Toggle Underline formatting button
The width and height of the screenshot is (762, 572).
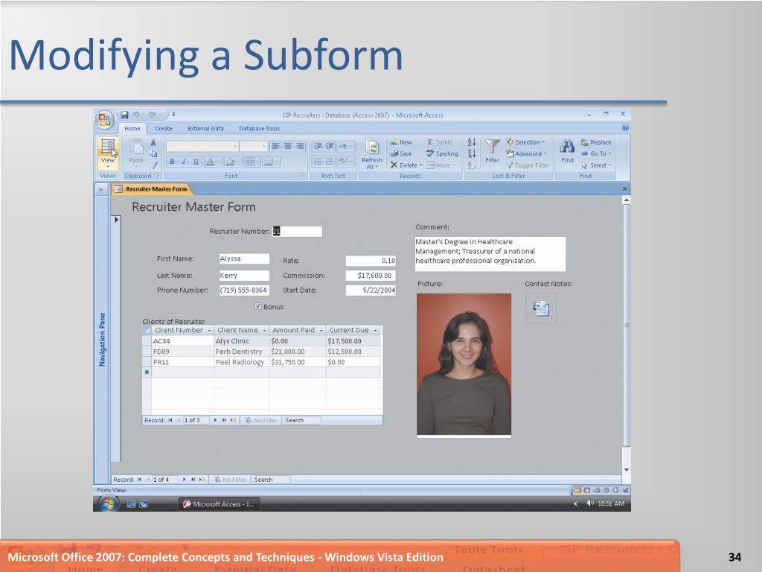pos(196,162)
